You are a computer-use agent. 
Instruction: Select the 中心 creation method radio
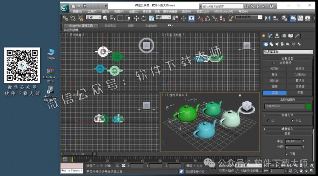click(x=292, y=121)
